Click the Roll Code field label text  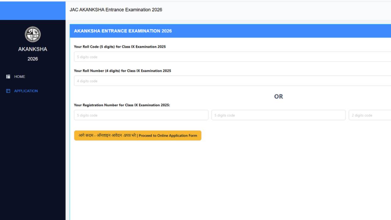120,46
